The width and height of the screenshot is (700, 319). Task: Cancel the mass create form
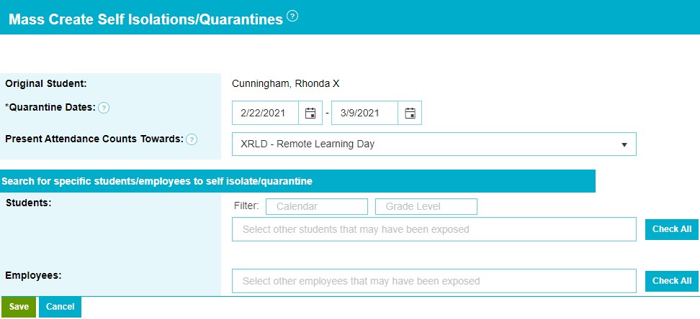60,307
